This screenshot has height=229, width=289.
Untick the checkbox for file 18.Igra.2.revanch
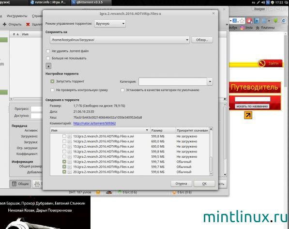pyautogui.click(x=64, y=162)
